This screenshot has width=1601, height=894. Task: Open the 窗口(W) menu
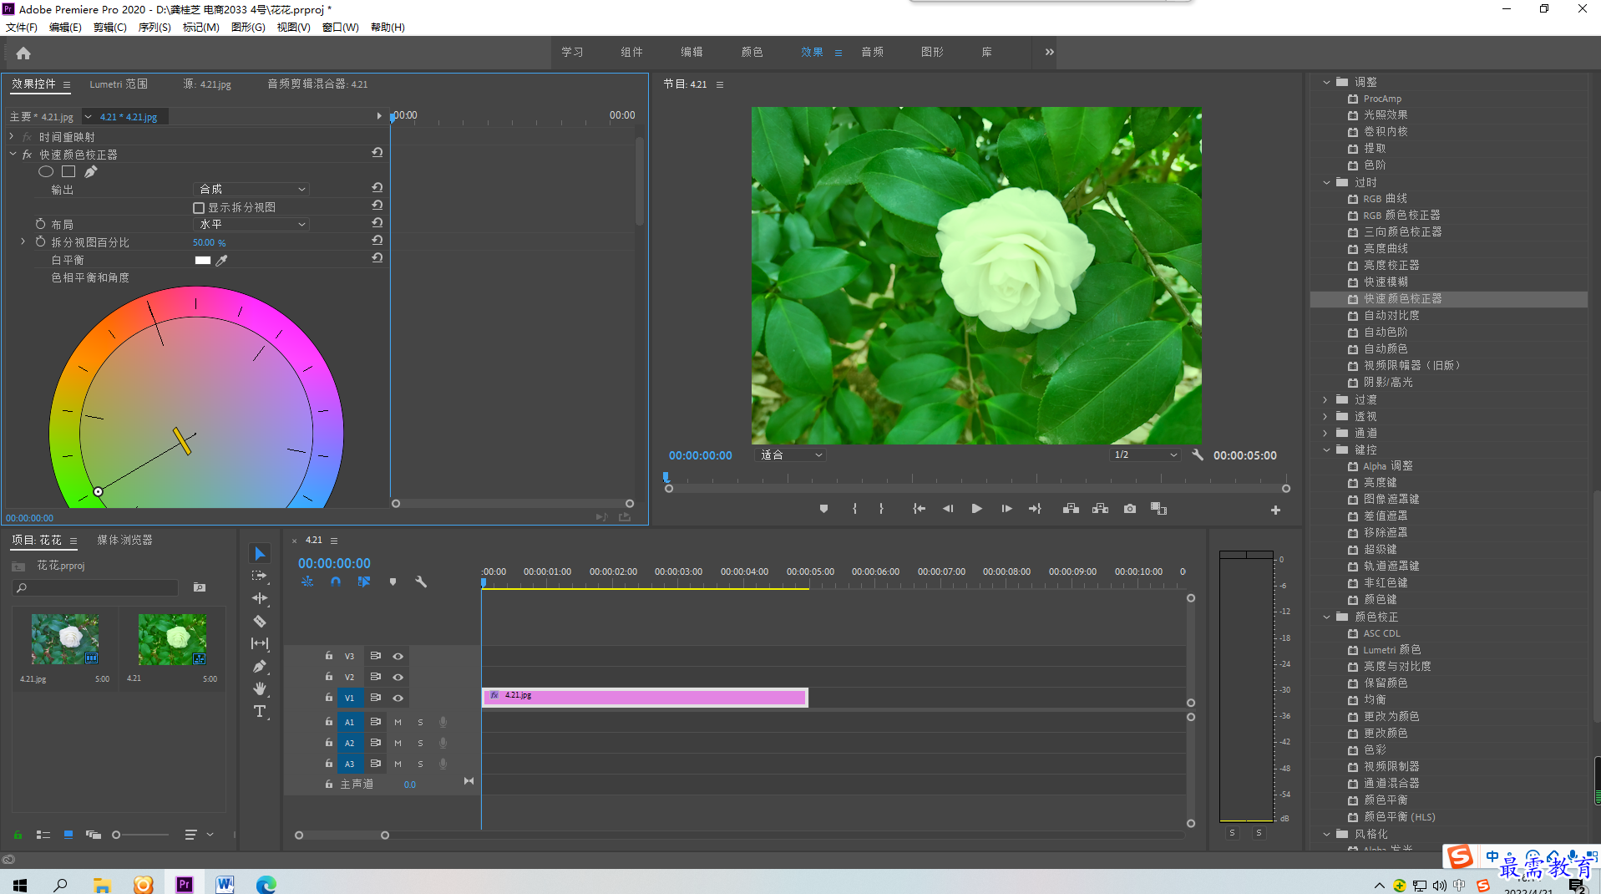coord(341,28)
